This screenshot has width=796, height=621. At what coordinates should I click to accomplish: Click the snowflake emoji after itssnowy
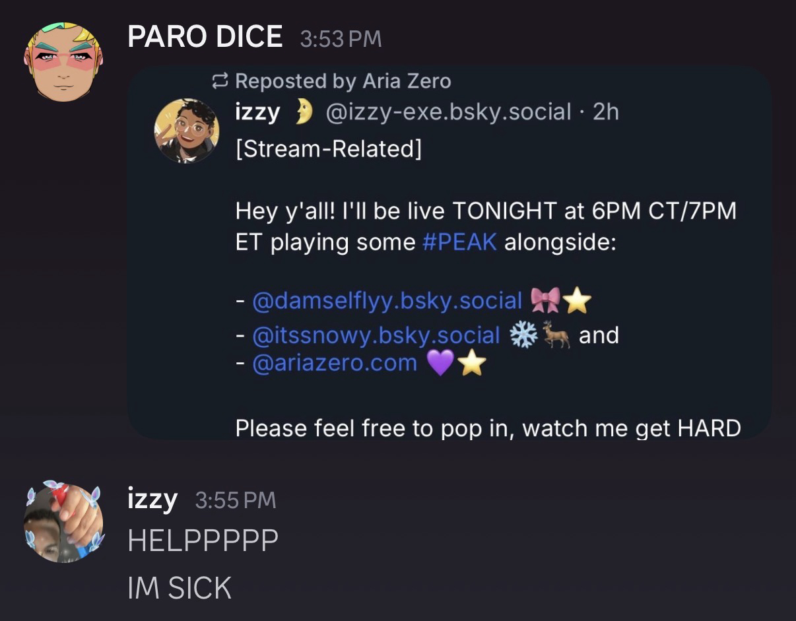pos(523,335)
